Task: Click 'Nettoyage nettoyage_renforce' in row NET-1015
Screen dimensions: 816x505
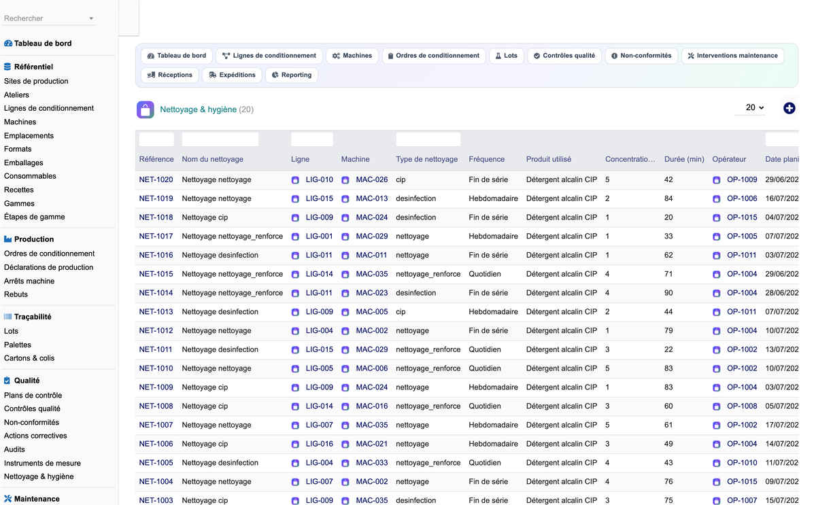Action: pos(233,275)
